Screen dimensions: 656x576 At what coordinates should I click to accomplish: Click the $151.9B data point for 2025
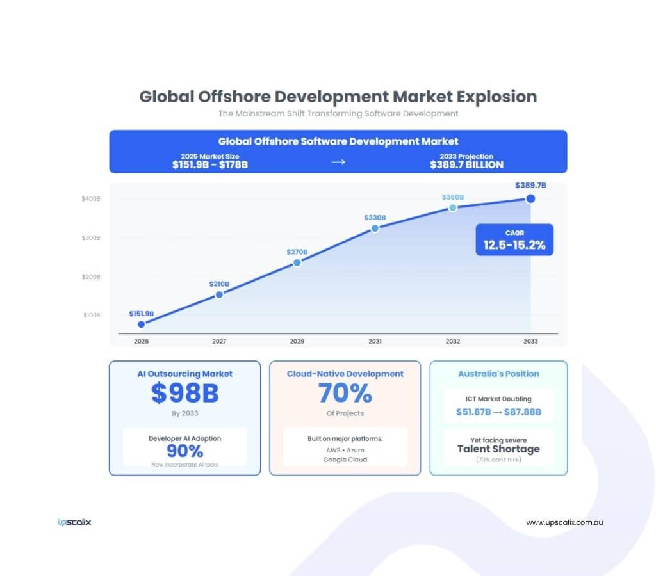(x=142, y=324)
